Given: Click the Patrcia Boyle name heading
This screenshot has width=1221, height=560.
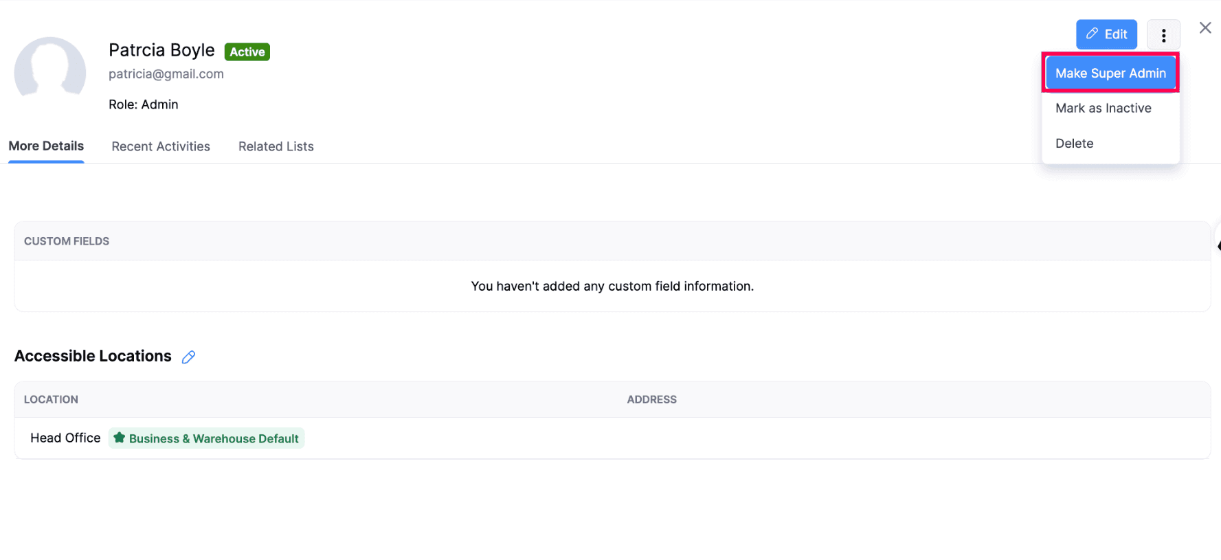Looking at the screenshot, I should (x=161, y=50).
